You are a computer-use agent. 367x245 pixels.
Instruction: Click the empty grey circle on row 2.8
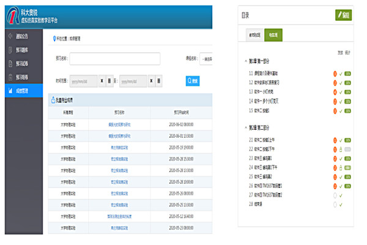click(335, 205)
